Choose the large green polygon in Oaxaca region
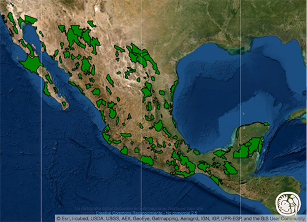 point(187,163)
